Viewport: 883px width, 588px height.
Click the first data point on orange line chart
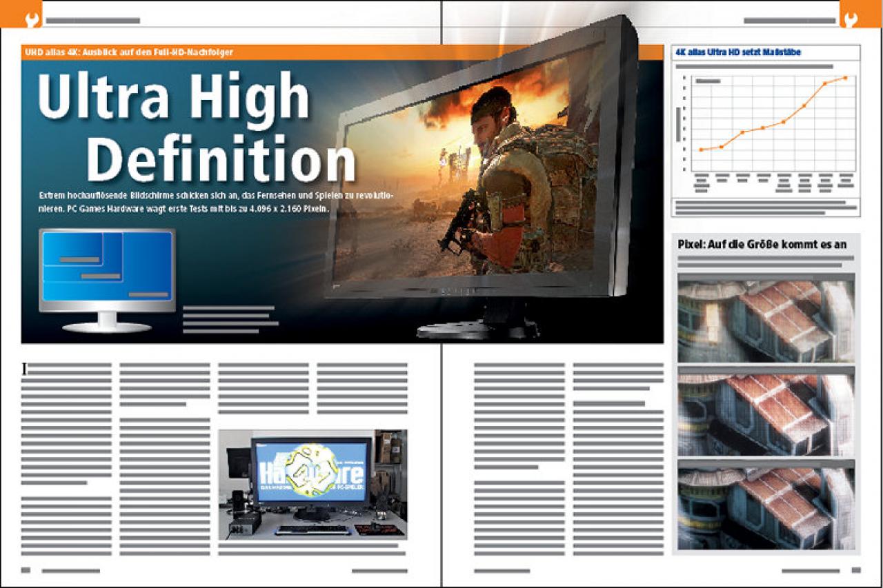[x=701, y=150]
